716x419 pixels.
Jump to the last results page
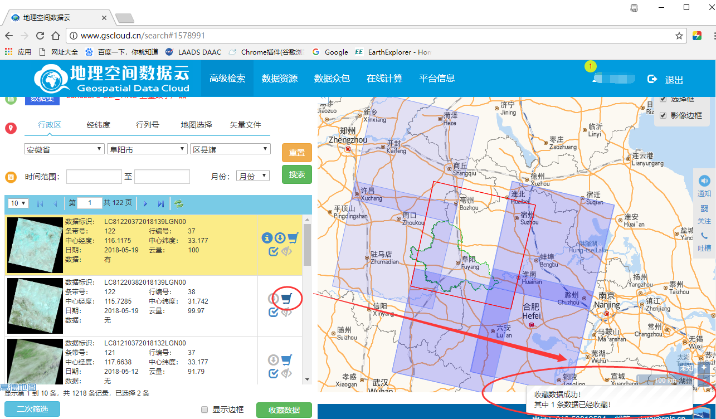pyautogui.click(x=160, y=204)
